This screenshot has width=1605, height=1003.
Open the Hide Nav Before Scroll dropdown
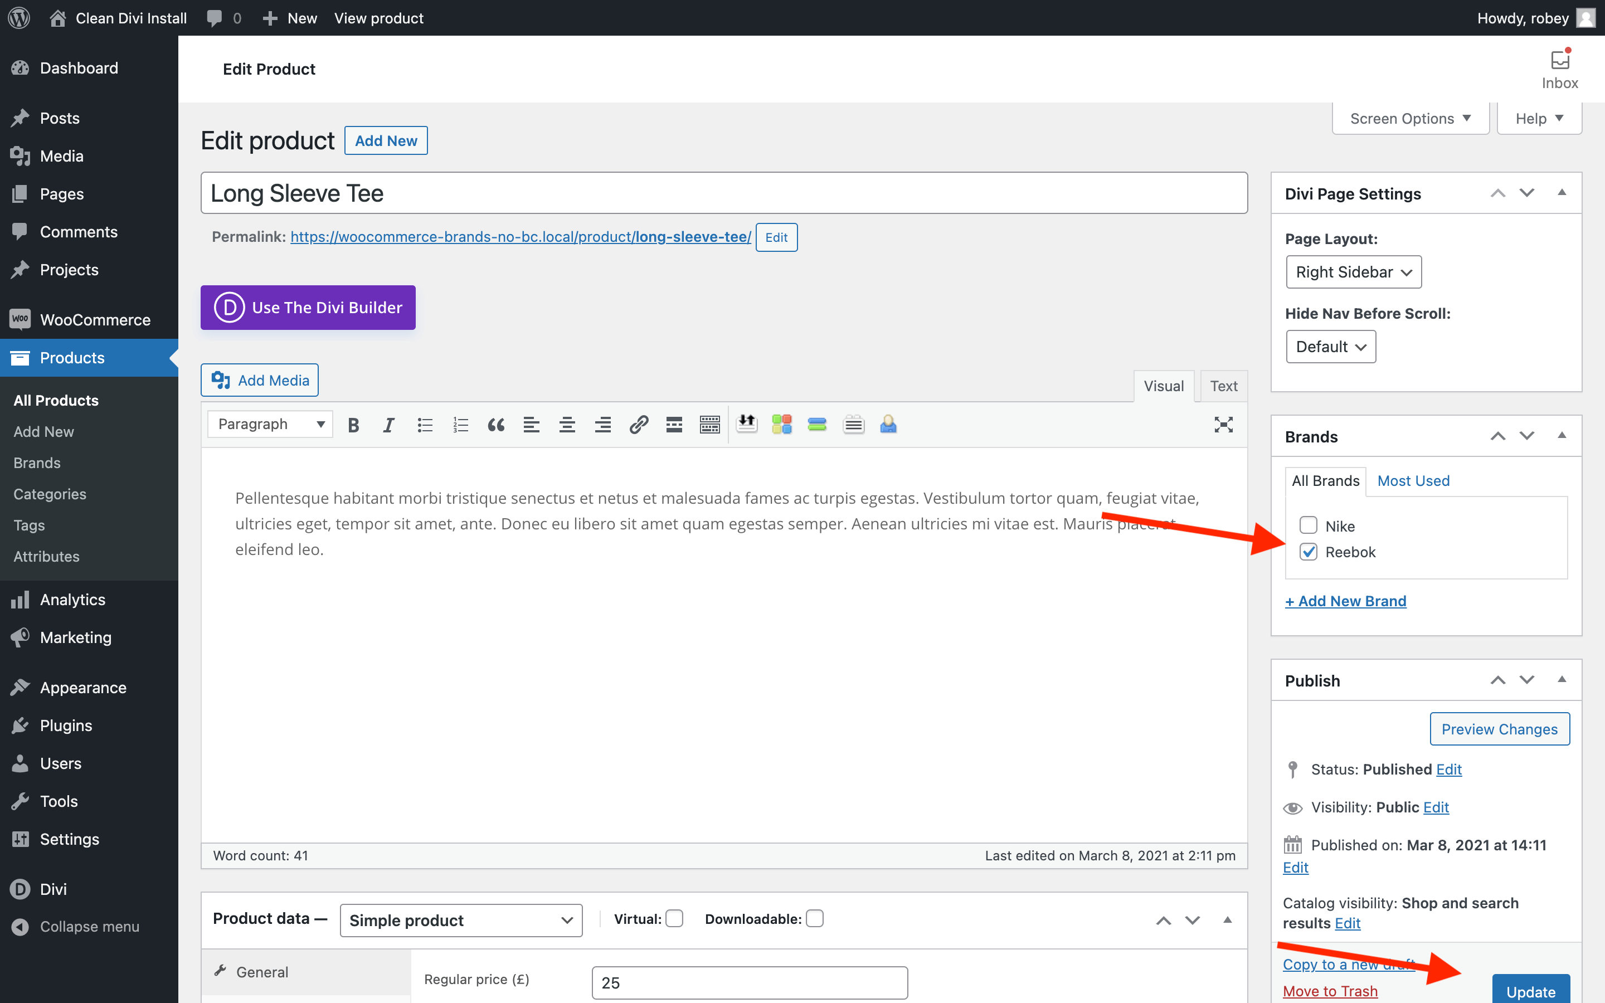pyautogui.click(x=1330, y=347)
